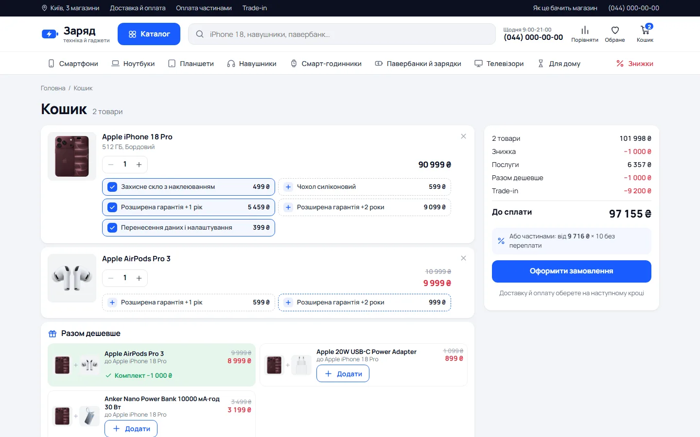The height and width of the screenshot is (437, 700).
Task: Go to the Знижки discounts page
Action: [x=635, y=64]
